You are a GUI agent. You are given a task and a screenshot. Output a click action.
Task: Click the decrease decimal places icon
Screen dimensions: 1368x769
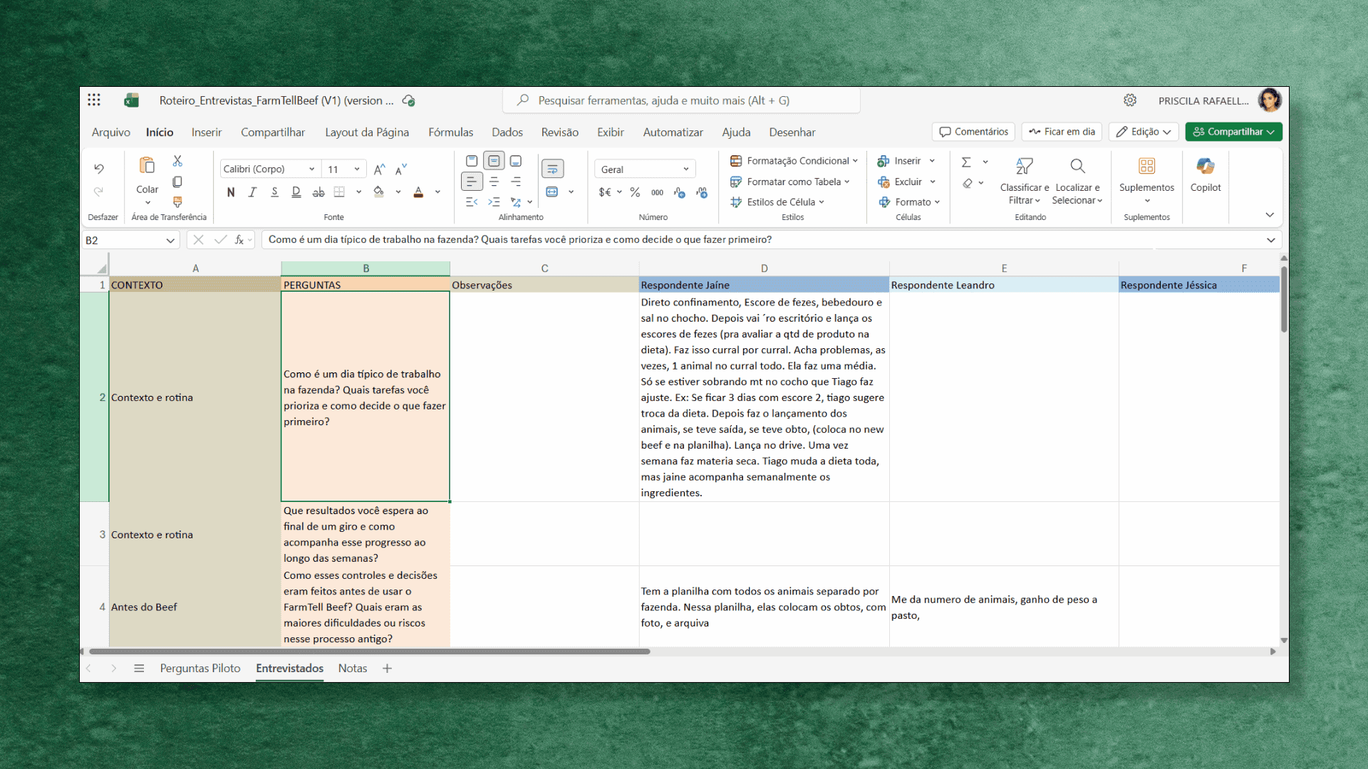[x=702, y=192]
